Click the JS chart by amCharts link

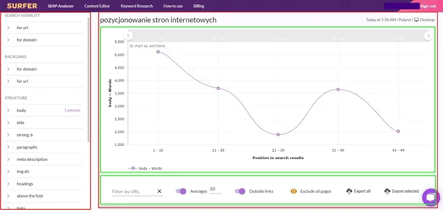(147, 46)
